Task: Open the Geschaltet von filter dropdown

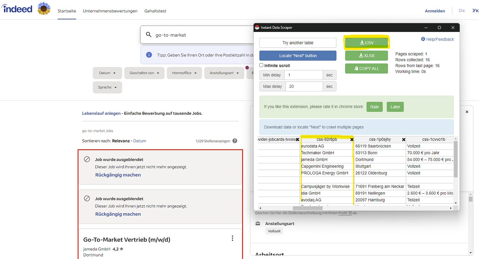Action: pyautogui.click(x=144, y=73)
